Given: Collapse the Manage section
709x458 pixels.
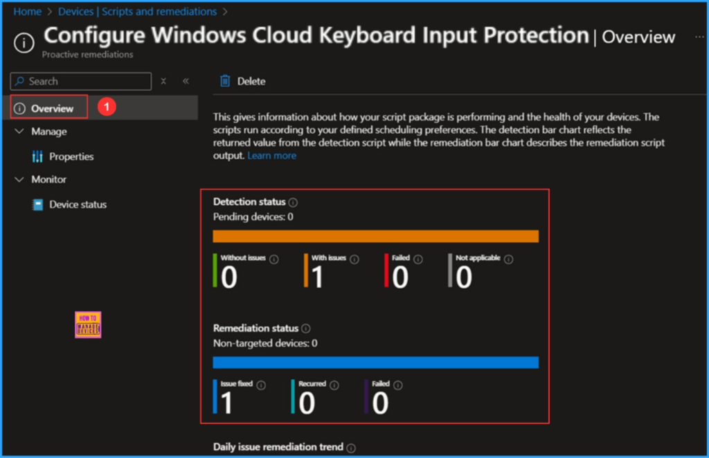Looking at the screenshot, I should [x=19, y=131].
